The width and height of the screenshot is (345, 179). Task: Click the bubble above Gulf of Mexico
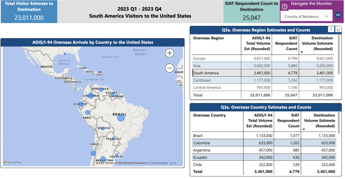65,54
